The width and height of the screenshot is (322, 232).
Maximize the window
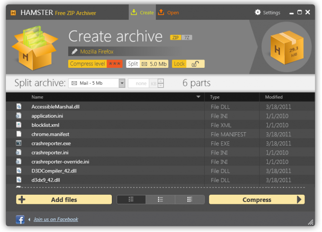pyautogui.click(x=300, y=12)
